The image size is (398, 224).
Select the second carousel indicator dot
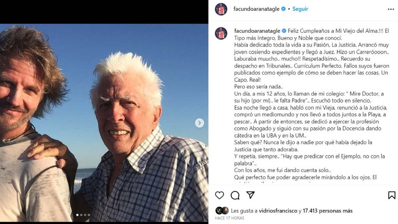click(x=81, y=215)
